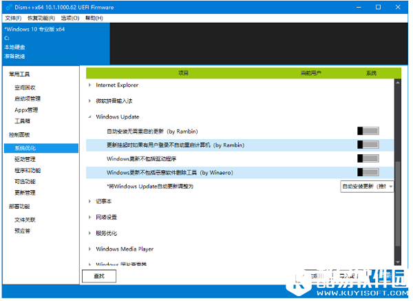This screenshot has width=413, height=301.
Task: Expand the 网络设置 group
Action: 89,217
